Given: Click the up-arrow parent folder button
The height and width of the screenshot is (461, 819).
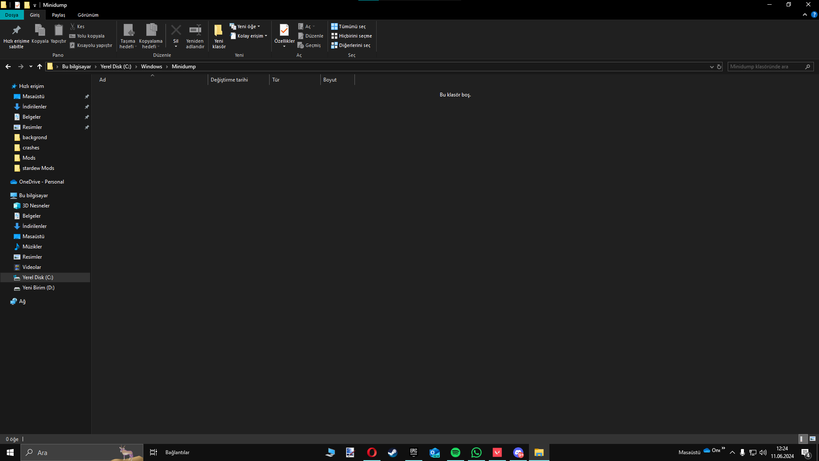Looking at the screenshot, I should pos(40,67).
